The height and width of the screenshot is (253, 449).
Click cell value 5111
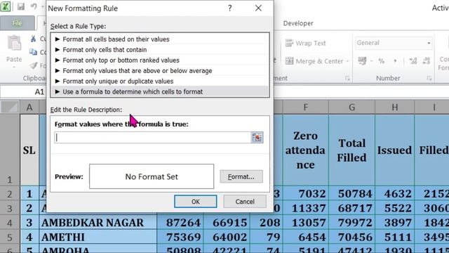point(395,238)
